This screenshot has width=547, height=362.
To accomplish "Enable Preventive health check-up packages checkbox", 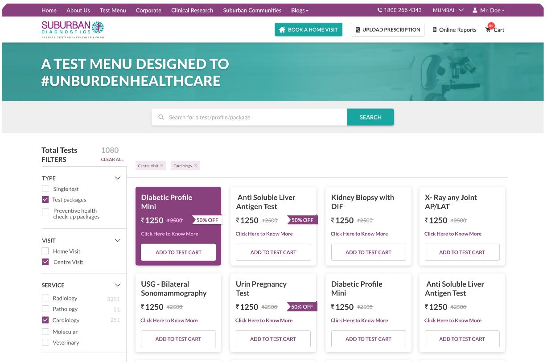I will point(45,212).
